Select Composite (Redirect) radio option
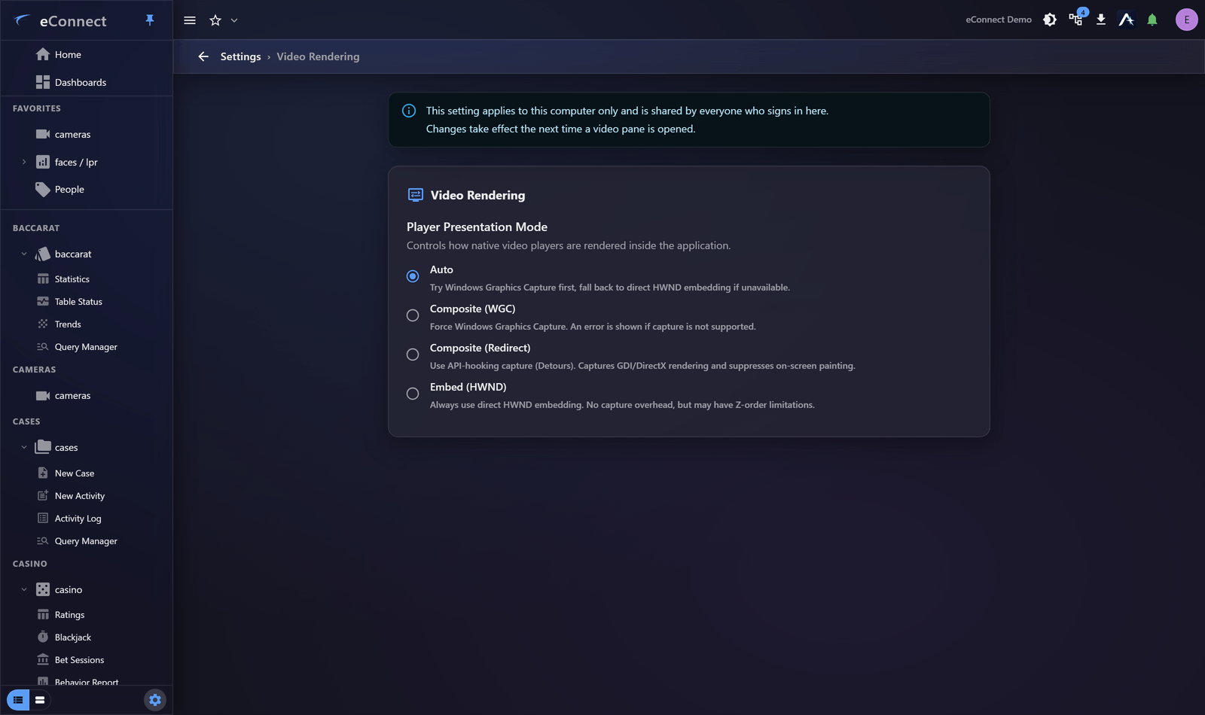Image resolution: width=1205 pixels, height=715 pixels. click(x=413, y=354)
